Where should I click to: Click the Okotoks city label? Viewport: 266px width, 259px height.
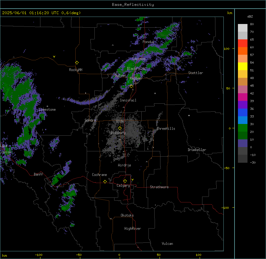pos(127,215)
